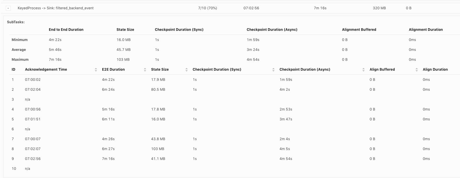The height and width of the screenshot is (178, 460).
Task: Collapse the KeyedProcess operator row details
Action: click(x=8, y=8)
